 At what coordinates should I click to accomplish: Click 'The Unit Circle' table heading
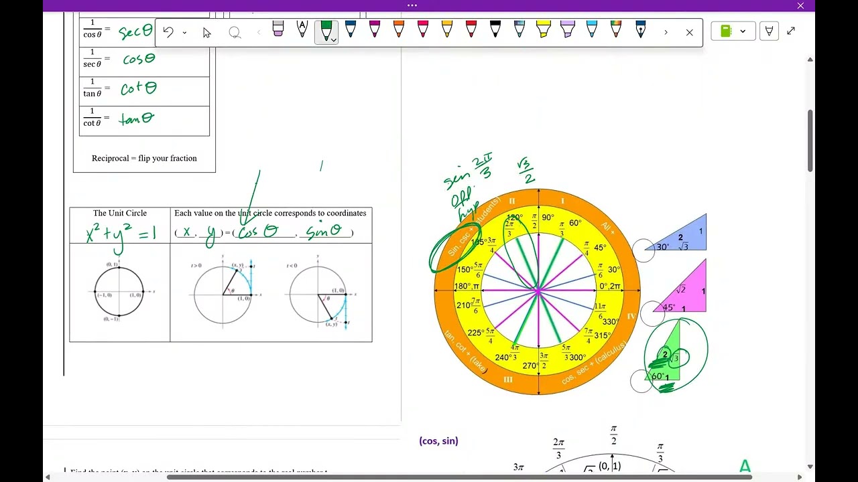(x=120, y=213)
